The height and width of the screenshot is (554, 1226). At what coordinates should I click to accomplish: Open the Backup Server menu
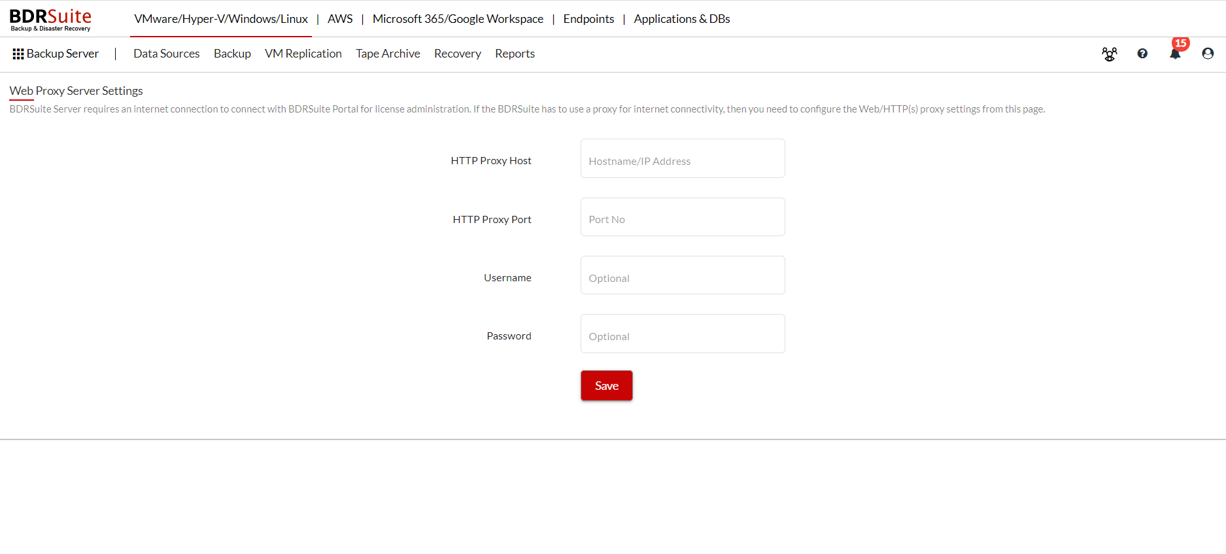(63, 54)
